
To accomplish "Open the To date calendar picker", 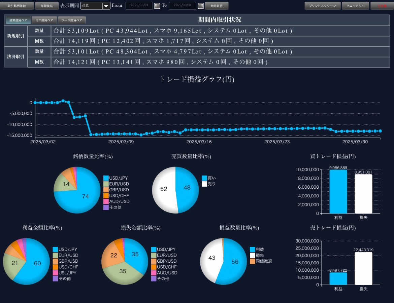I will [201, 6].
